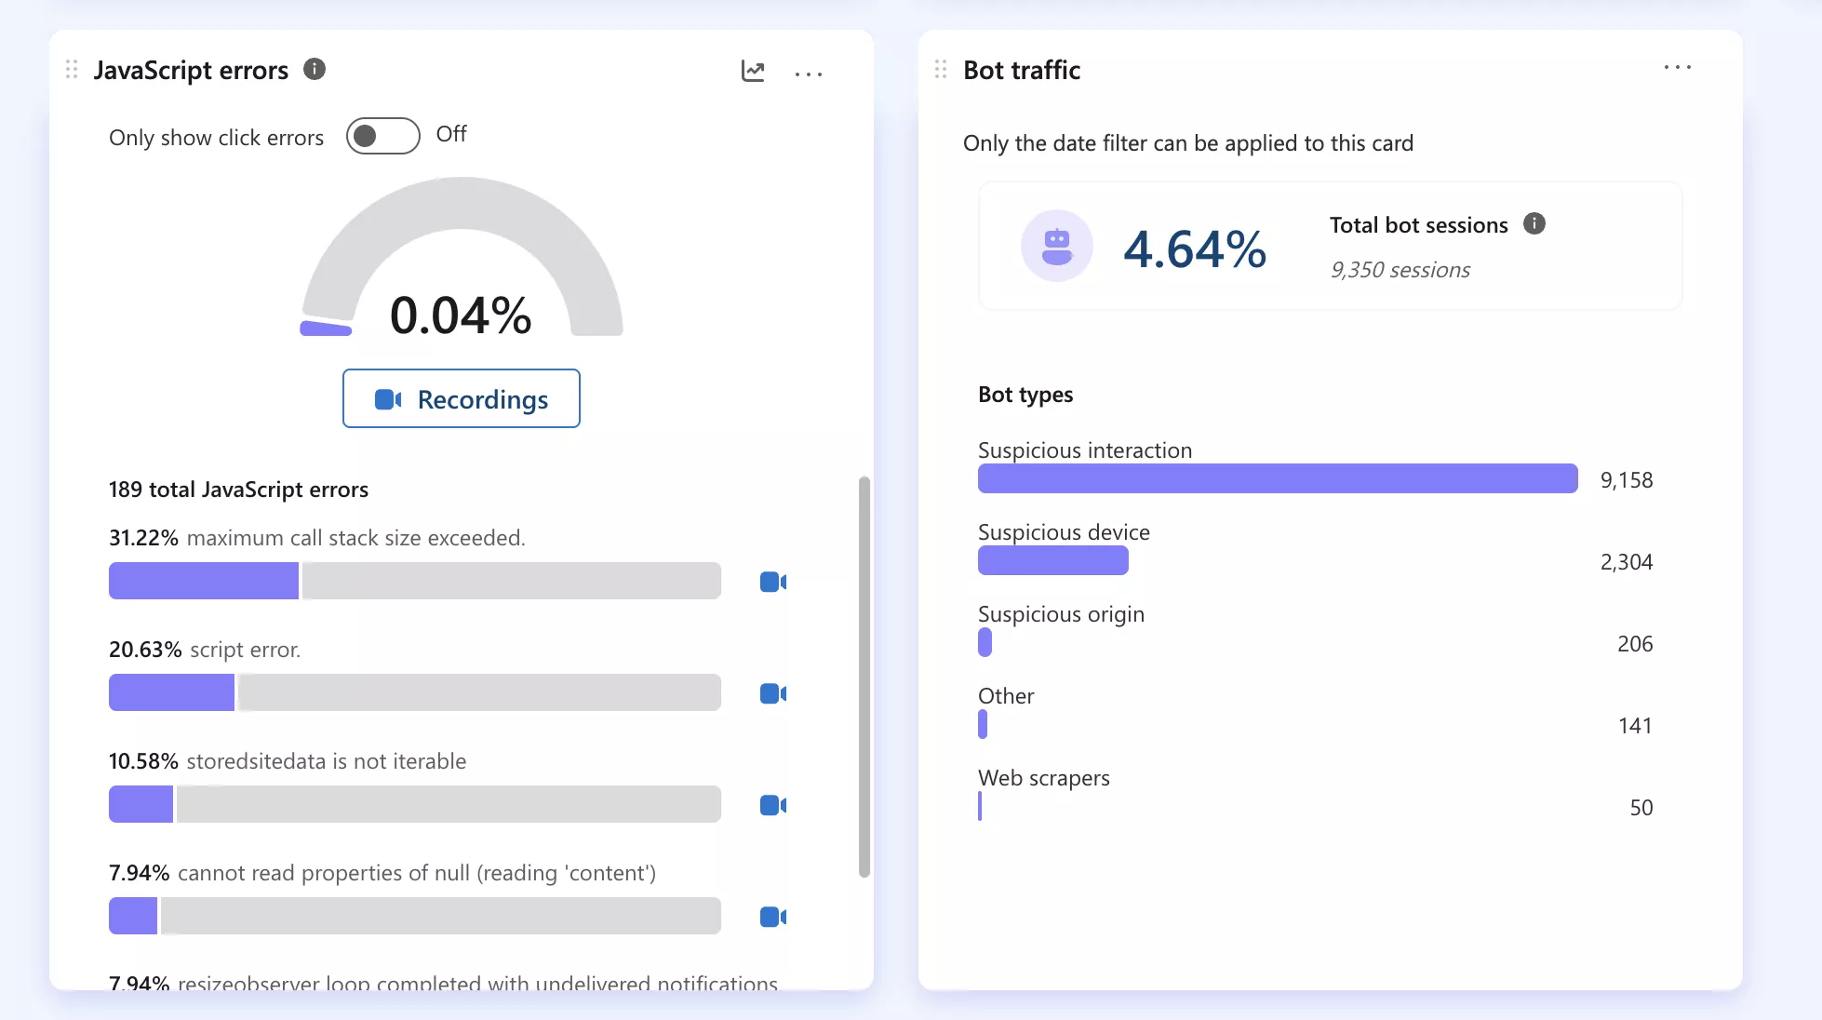Play recordings for maximum call stack error
1822x1020 pixels.
click(x=773, y=582)
